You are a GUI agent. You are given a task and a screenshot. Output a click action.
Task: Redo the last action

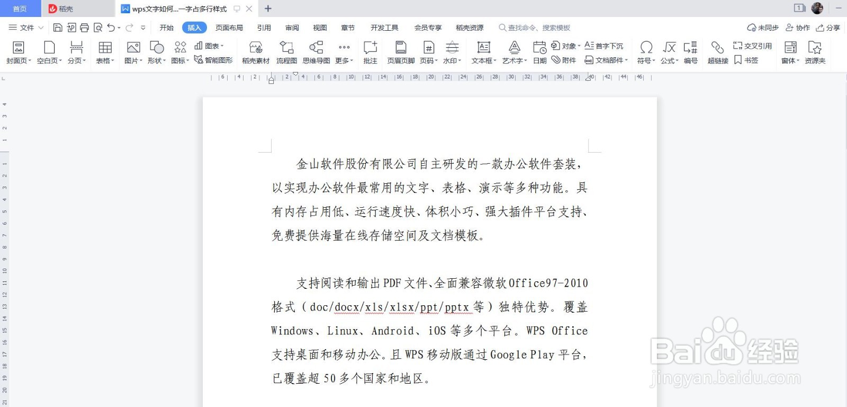[129, 28]
